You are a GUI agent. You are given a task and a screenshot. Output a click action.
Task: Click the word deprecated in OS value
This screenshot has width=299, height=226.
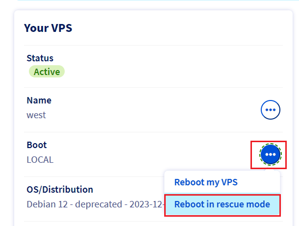[x=99, y=204]
